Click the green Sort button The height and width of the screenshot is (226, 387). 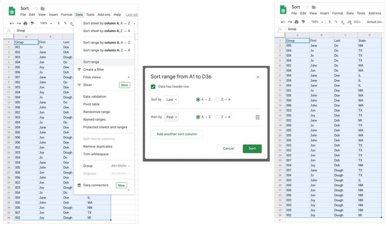[x=252, y=149]
